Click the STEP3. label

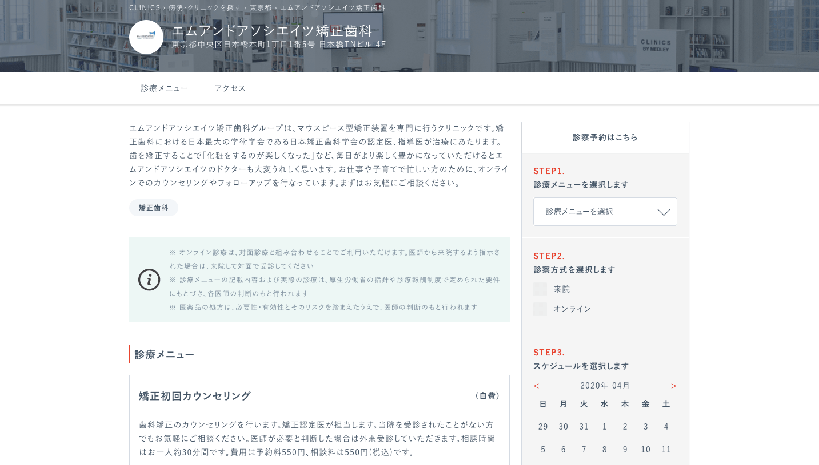[x=549, y=352]
